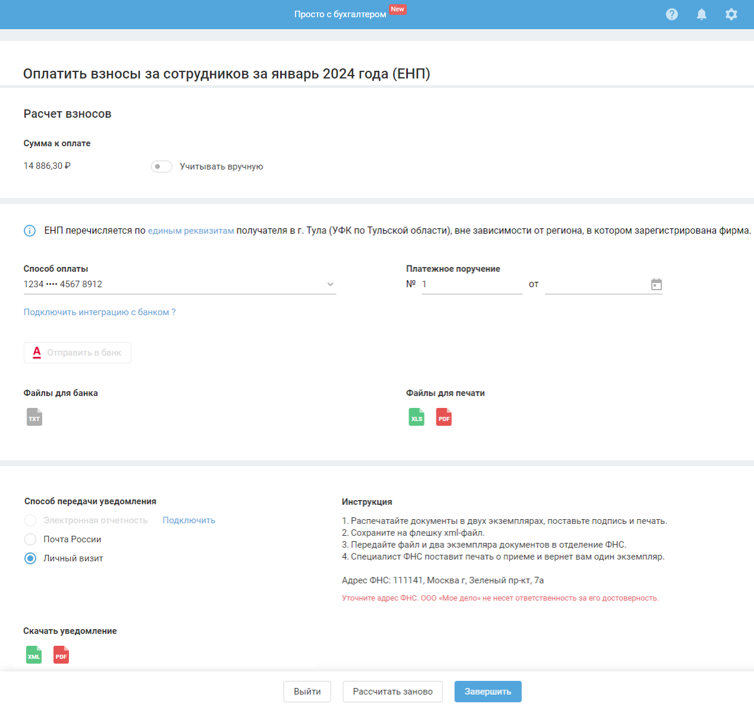Focus payment order number field

(x=472, y=284)
